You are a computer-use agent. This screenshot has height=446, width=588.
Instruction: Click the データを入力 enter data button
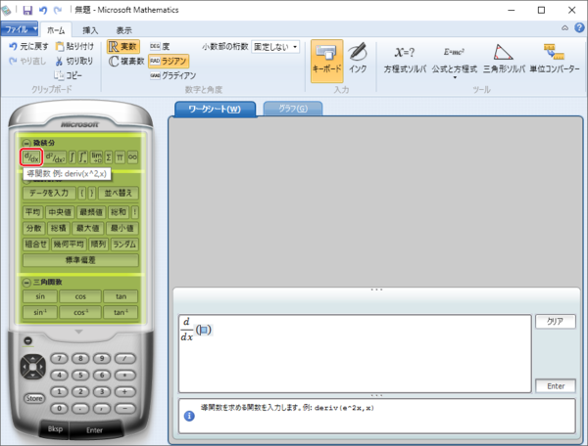pos(49,193)
